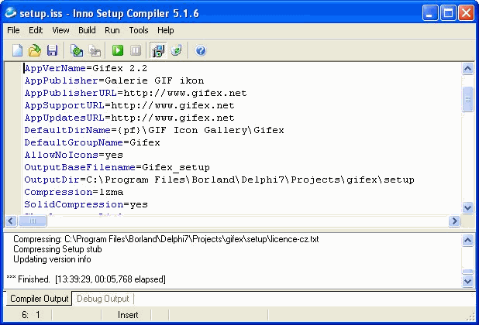Click the AppPublisher=Galerie GIF ikon line
Screen dimensions: 479x325
[x=114, y=80]
